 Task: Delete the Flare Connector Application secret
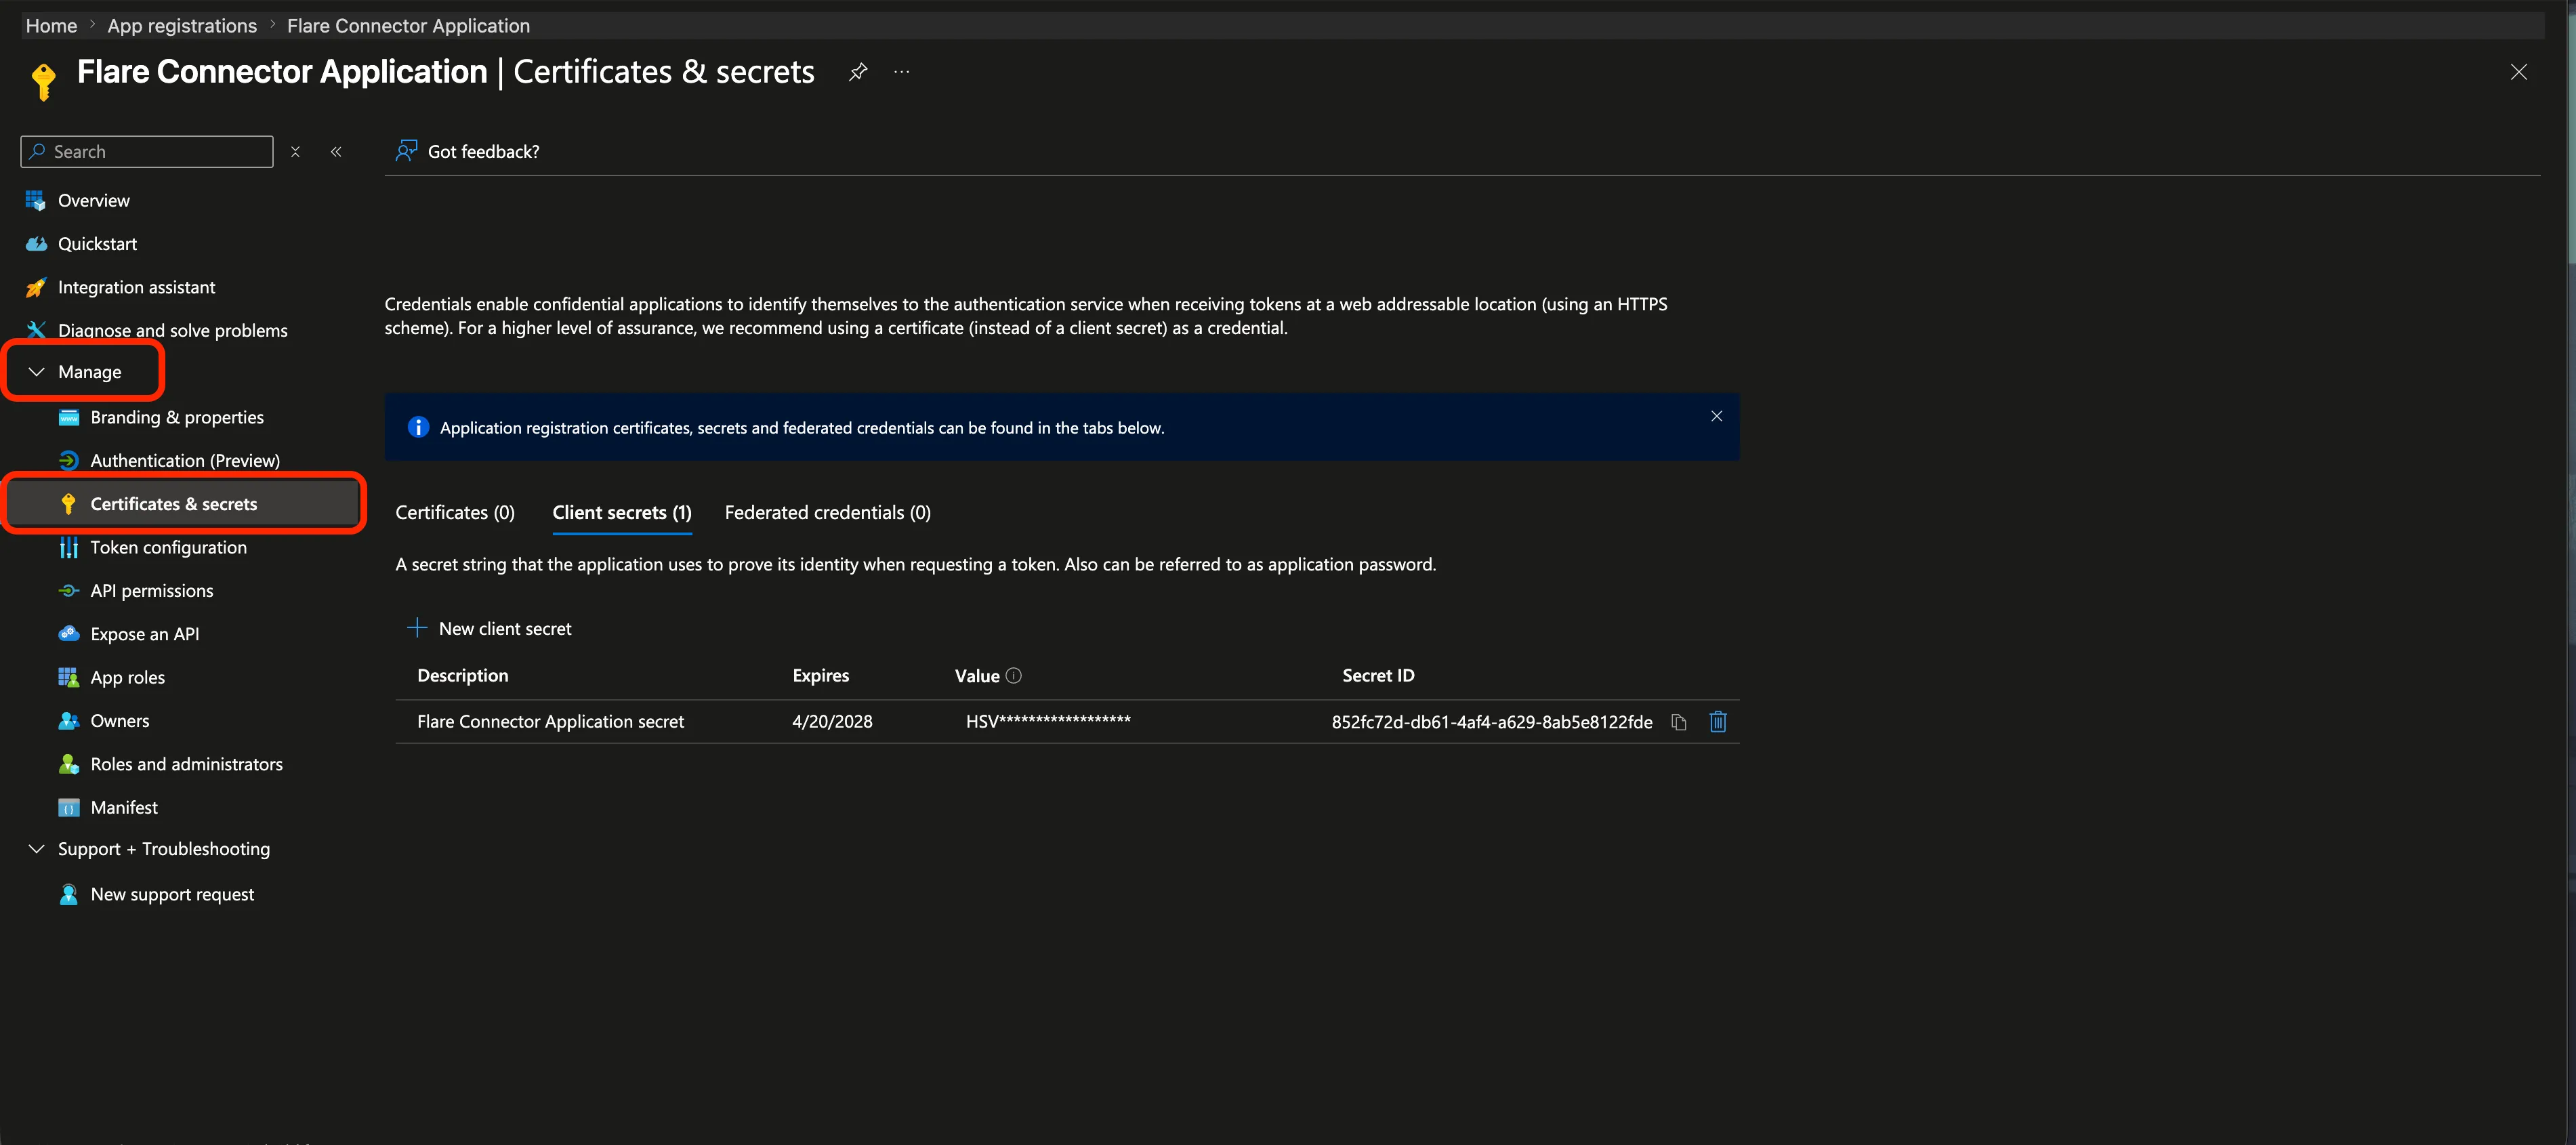1718,722
